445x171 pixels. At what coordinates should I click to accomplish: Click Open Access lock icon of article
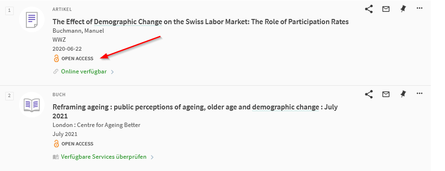[56, 58]
